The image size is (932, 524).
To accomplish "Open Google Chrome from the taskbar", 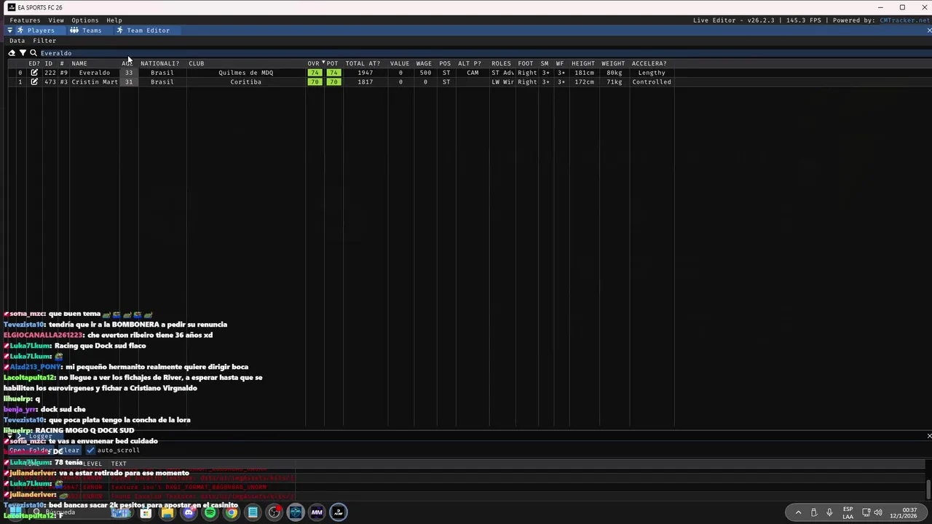I will (x=231, y=512).
